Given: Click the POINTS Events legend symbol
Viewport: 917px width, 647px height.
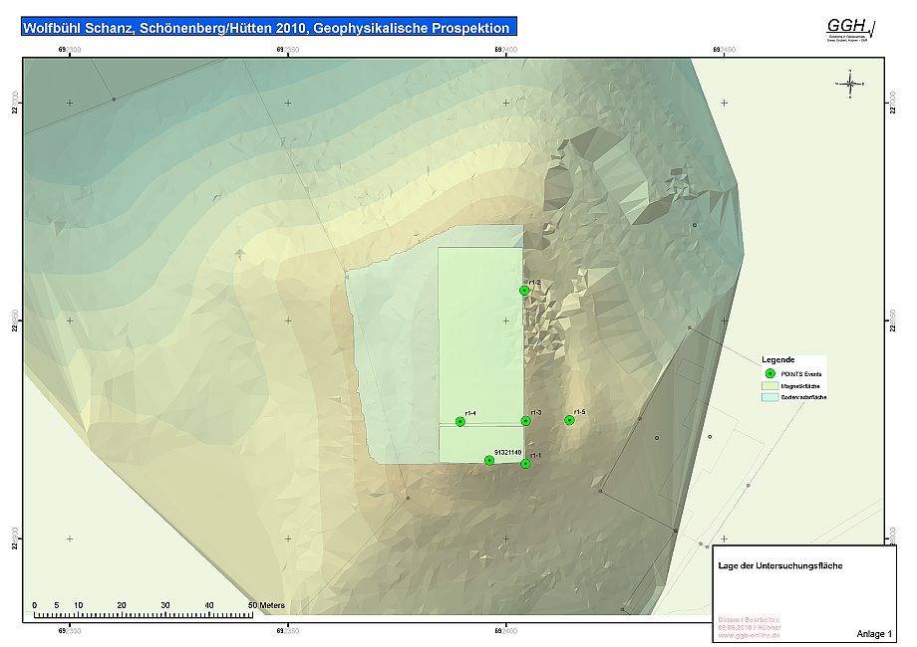Looking at the screenshot, I should point(769,371).
